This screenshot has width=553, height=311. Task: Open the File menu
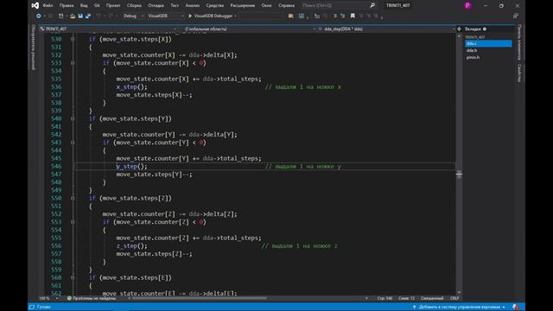click(48, 5)
